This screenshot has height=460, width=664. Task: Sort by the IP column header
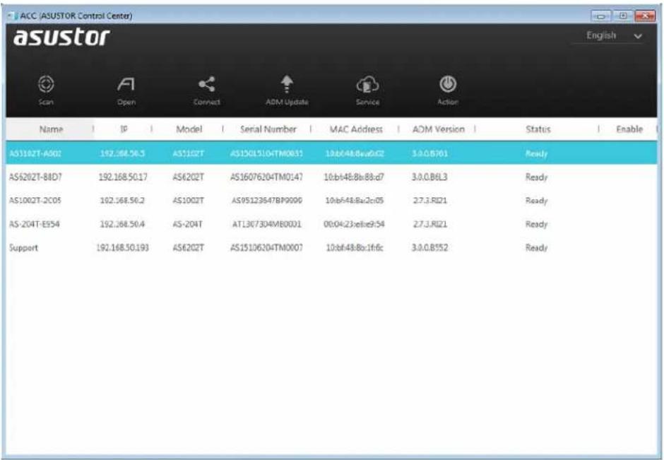[x=124, y=129]
